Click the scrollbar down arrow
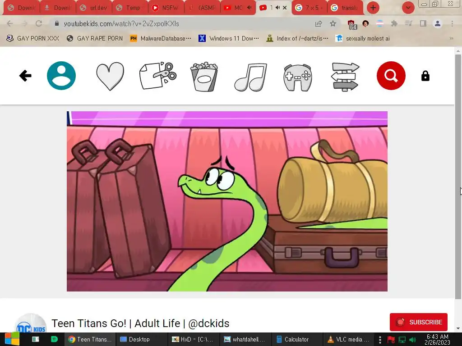This screenshot has height=346, width=462. click(x=458, y=328)
